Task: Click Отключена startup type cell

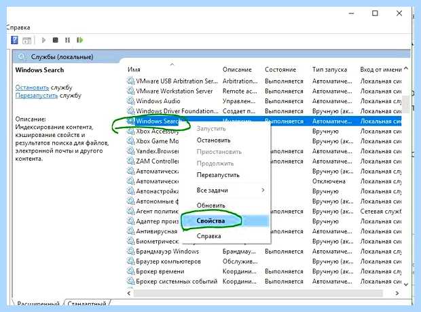Action: (329, 181)
